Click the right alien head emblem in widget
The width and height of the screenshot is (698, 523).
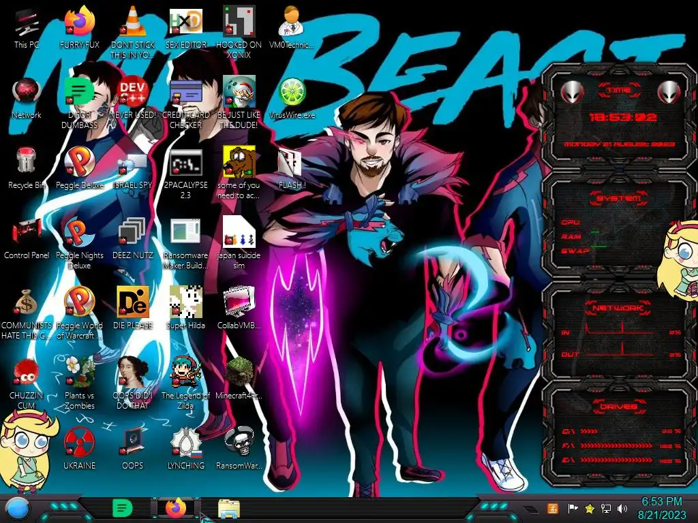[669, 93]
